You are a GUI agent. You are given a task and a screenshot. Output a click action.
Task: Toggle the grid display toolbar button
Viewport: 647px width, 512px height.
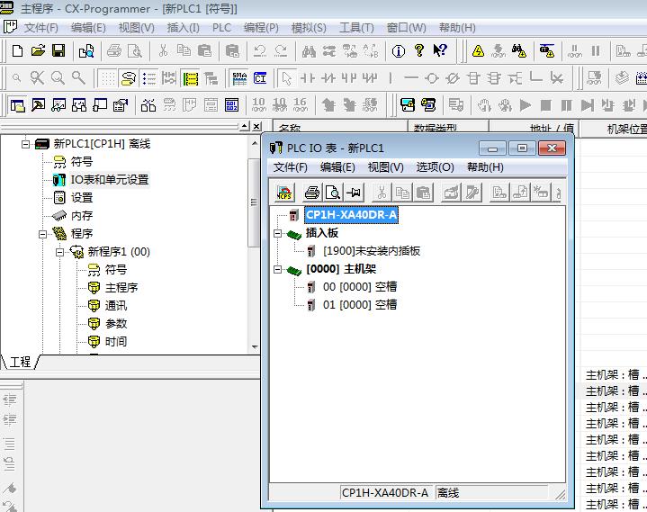click(107, 78)
